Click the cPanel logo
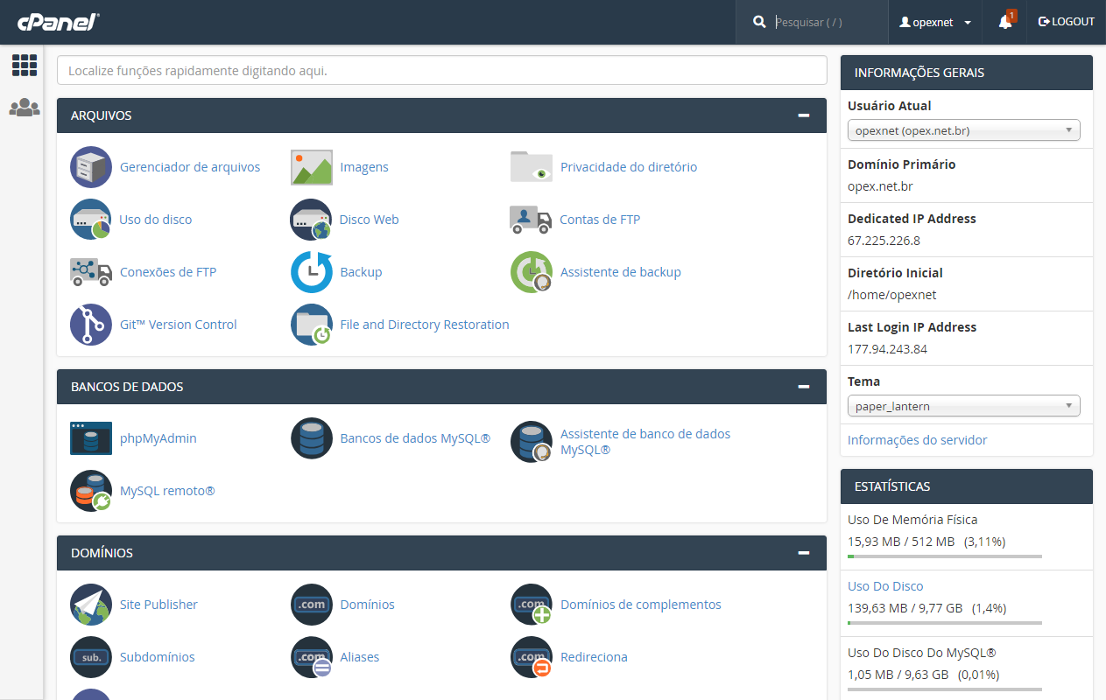 pyautogui.click(x=58, y=22)
